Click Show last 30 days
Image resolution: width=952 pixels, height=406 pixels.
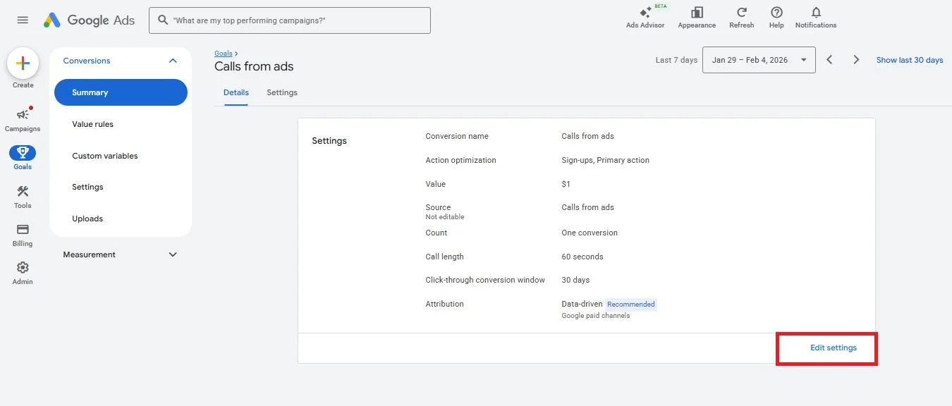point(910,60)
